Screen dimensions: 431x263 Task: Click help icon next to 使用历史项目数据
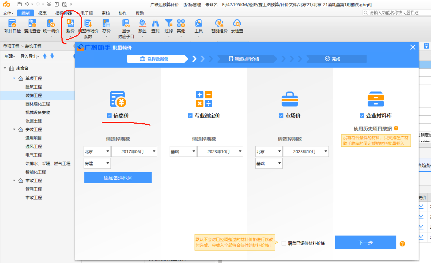coord(396,128)
